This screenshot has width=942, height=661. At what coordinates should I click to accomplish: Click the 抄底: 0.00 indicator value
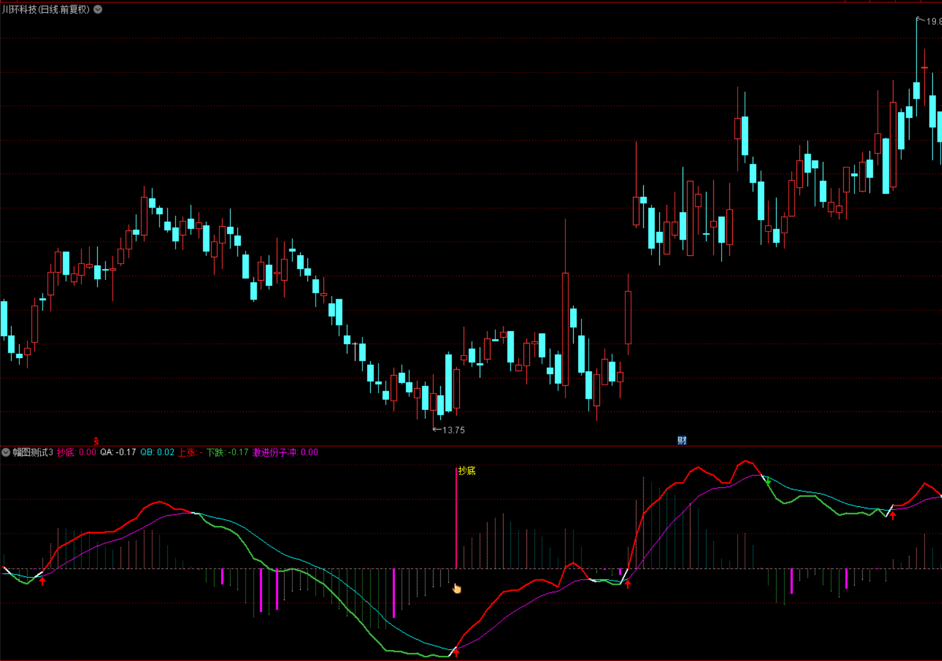tap(76, 452)
